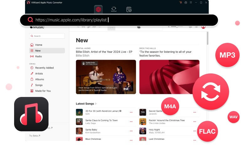Screen dimensions: 242x147
Task: Open Radio in the sidebar
Action: click(47, 56)
